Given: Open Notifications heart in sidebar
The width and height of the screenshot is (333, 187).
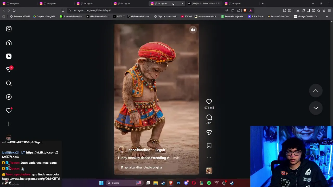Looking at the screenshot, I should pos(9,110).
